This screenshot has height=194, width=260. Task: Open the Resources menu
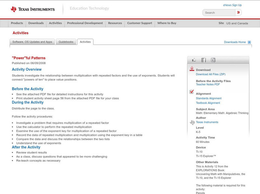tap(115, 23)
